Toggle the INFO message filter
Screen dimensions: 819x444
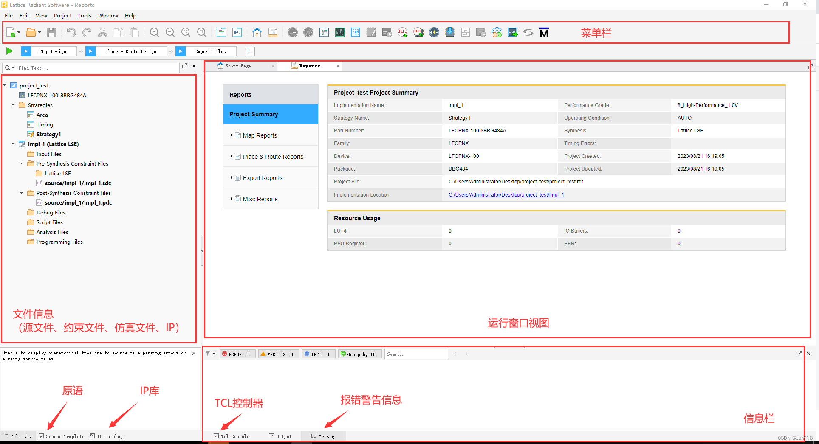(318, 354)
